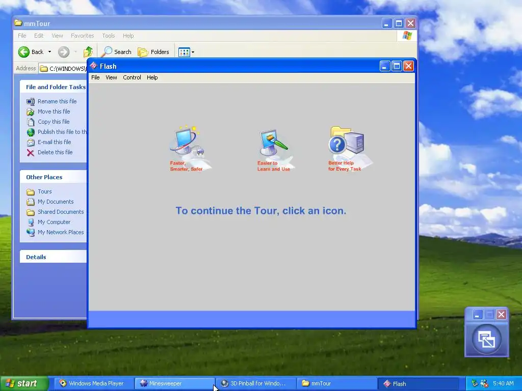The height and width of the screenshot is (391, 522).
Task: Click the E-mail envelope icon in tasks
Action: [x=30, y=143]
